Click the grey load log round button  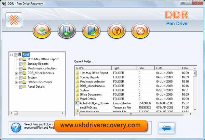[67, 31]
